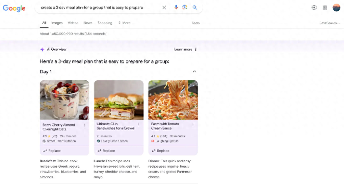Open AI Overview three-dot options menu

196,49
